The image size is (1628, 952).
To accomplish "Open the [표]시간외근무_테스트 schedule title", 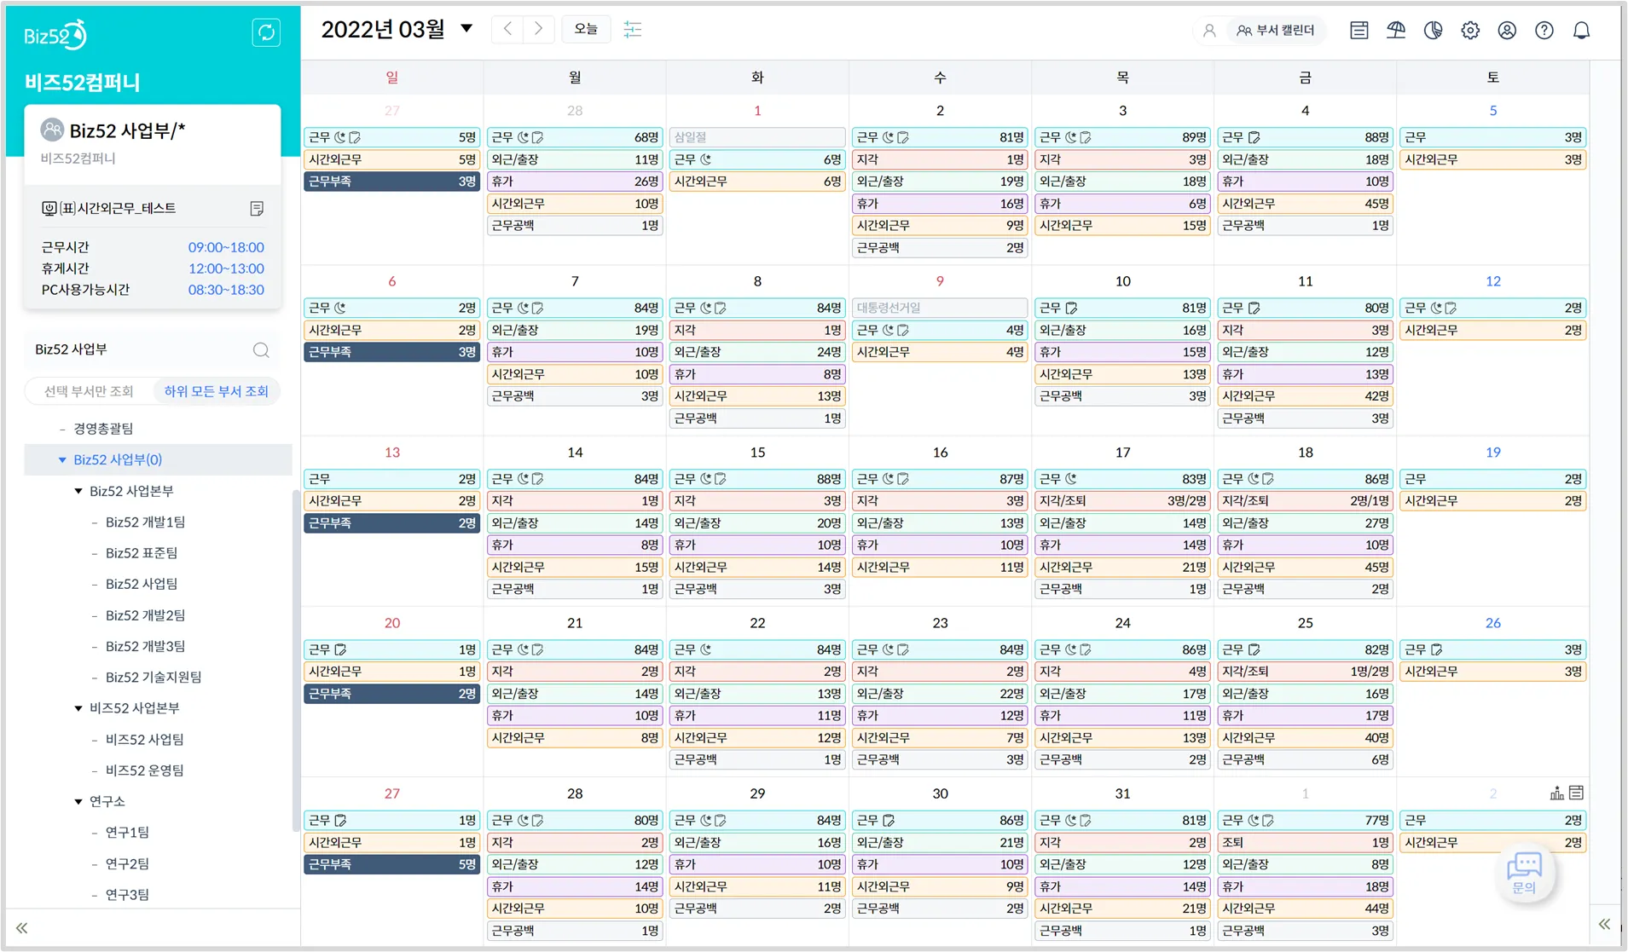I will (118, 209).
